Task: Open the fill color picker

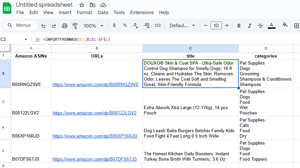Action: click(285, 25)
